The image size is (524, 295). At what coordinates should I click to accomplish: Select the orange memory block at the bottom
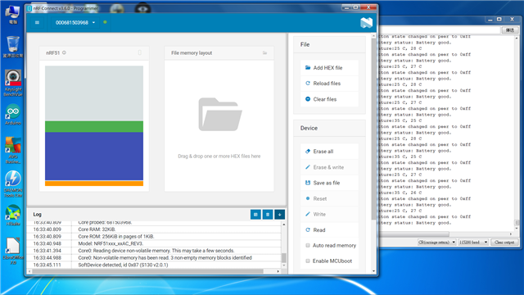tap(94, 184)
